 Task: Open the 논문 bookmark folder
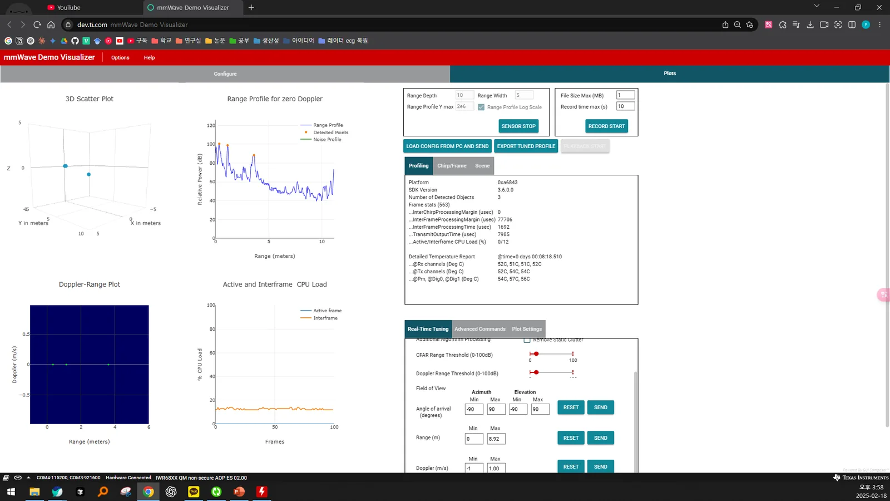pyautogui.click(x=215, y=41)
